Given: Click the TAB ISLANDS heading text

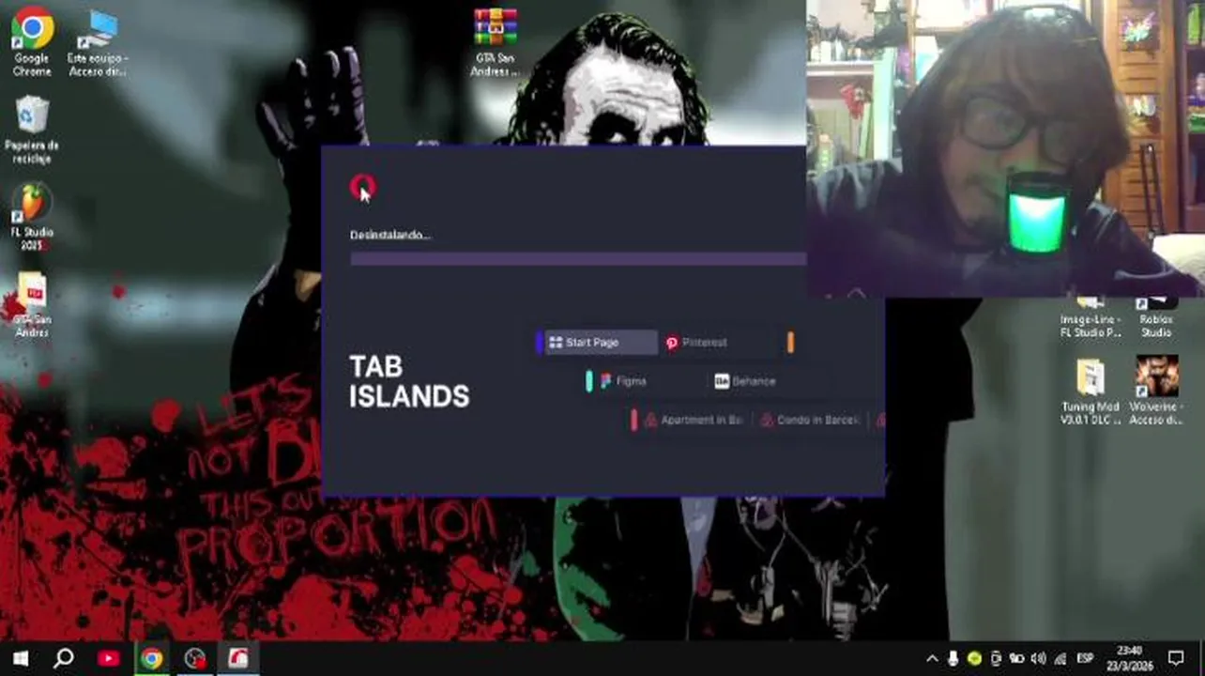Looking at the screenshot, I should tap(409, 381).
